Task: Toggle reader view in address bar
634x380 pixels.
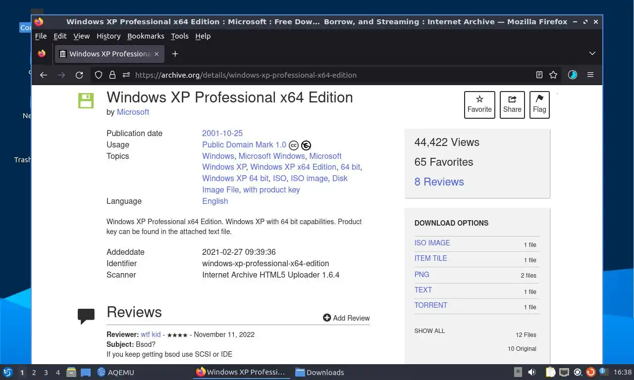Action: point(539,75)
